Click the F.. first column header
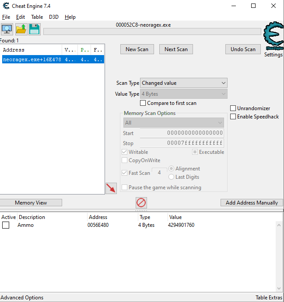This screenshot has width=284, height=302. click(98, 50)
